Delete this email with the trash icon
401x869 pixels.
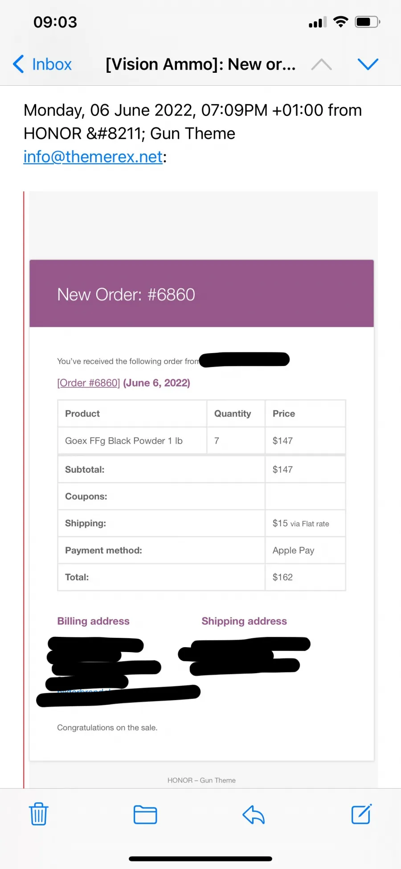39,814
